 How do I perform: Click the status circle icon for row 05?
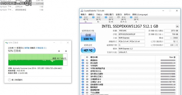click(83, 71)
